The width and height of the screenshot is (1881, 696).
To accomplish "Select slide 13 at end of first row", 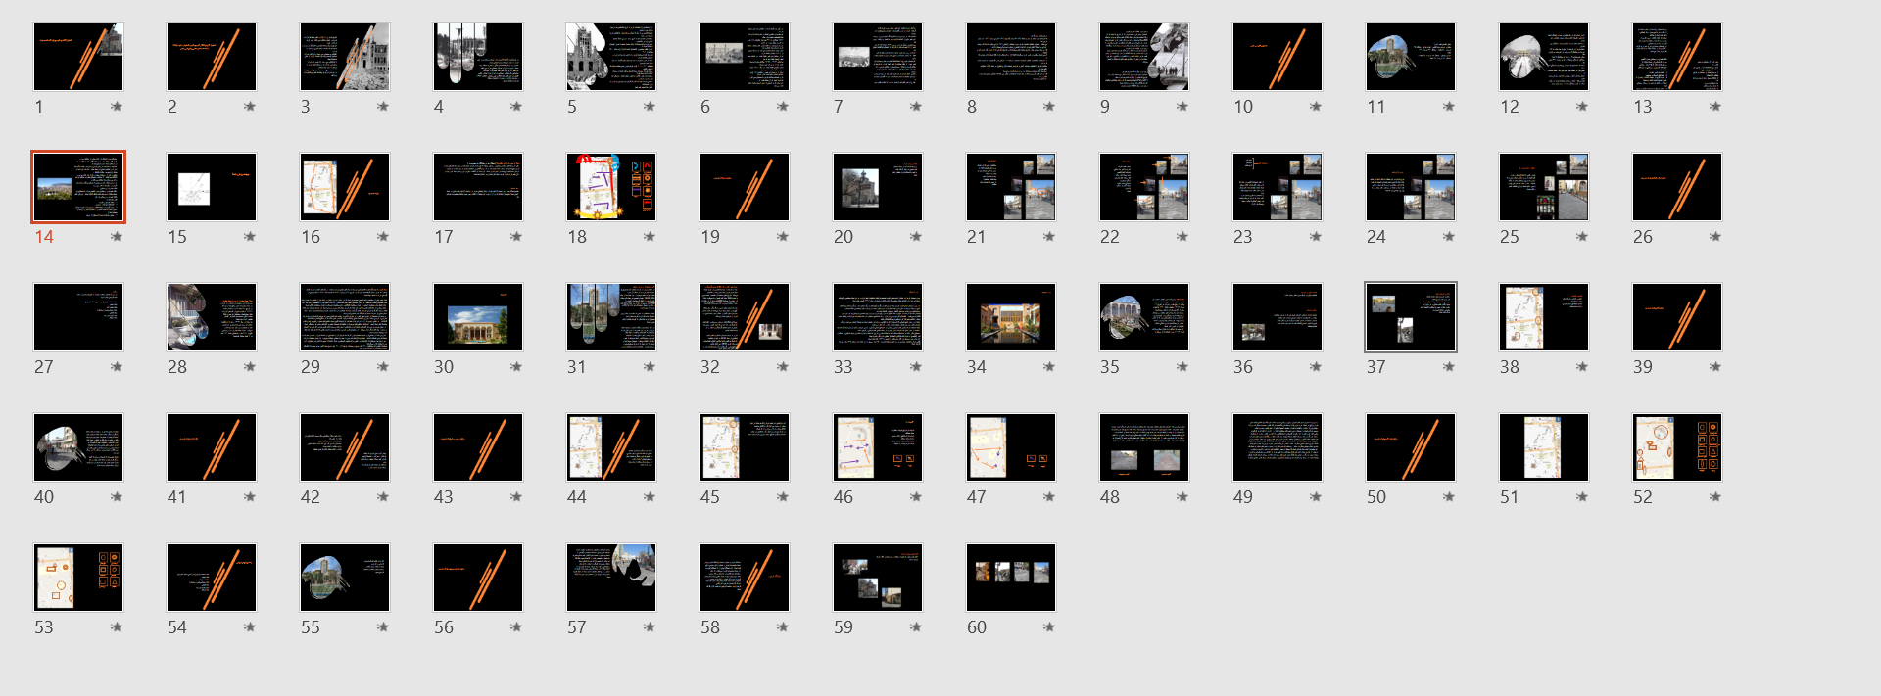I will coord(1677,57).
